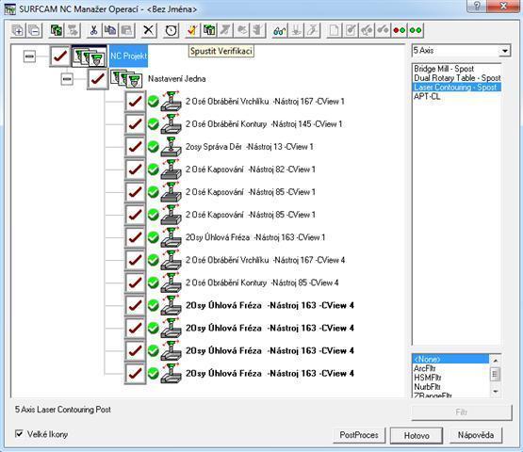Click the filter list scrollbar thumb
The image size is (523, 452).
(x=496, y=375)
